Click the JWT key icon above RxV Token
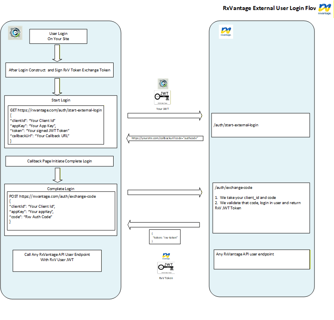 pyautogui.click(x=166, y=268)
